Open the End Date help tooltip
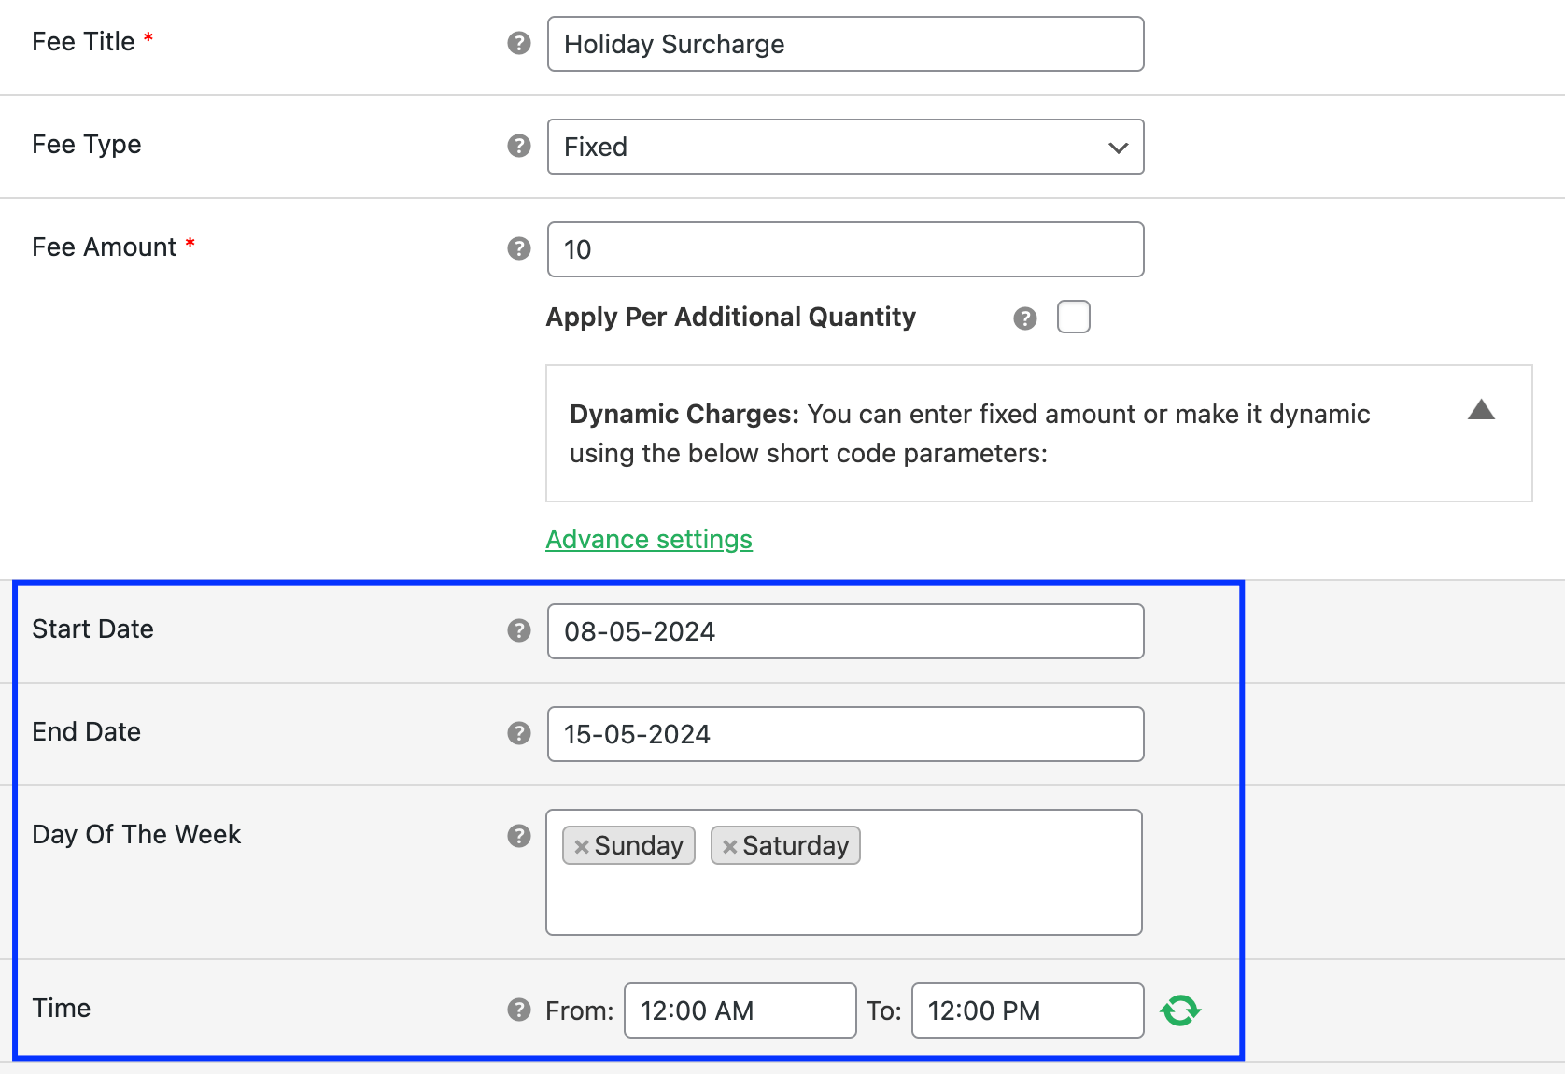The width and height of the screenshot is (1565, 1074). [518, 733]
